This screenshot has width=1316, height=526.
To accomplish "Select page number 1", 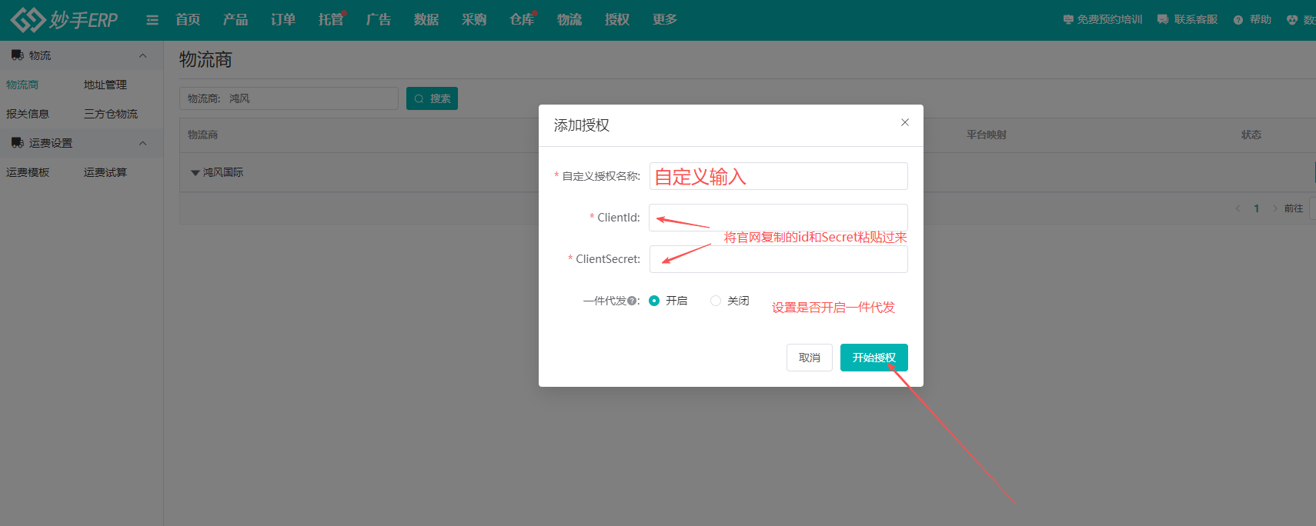I will tap(1257, 208).
